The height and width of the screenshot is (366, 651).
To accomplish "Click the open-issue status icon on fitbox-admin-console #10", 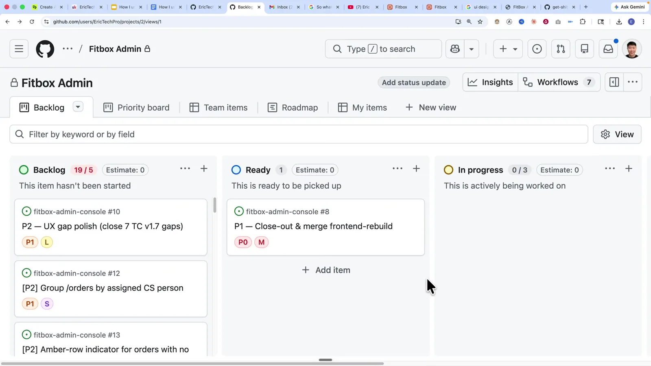I will click(x=26, y=211).
